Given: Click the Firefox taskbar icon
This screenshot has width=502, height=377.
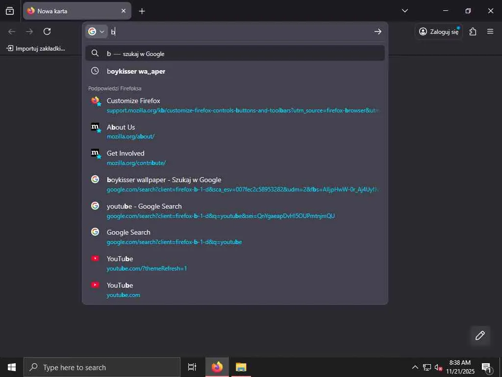Looking at the screenshot, I should point(217,367).
